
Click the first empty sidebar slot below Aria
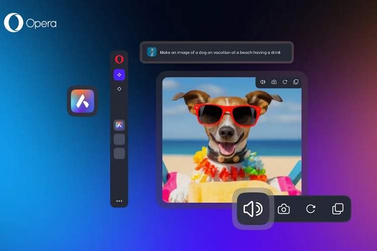(x=119, y=140)
